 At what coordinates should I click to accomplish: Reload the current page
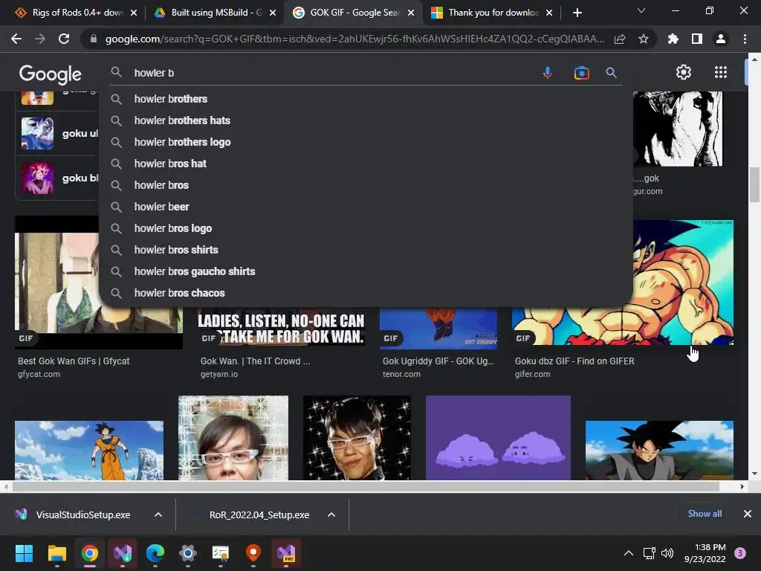tap(64, 39)
